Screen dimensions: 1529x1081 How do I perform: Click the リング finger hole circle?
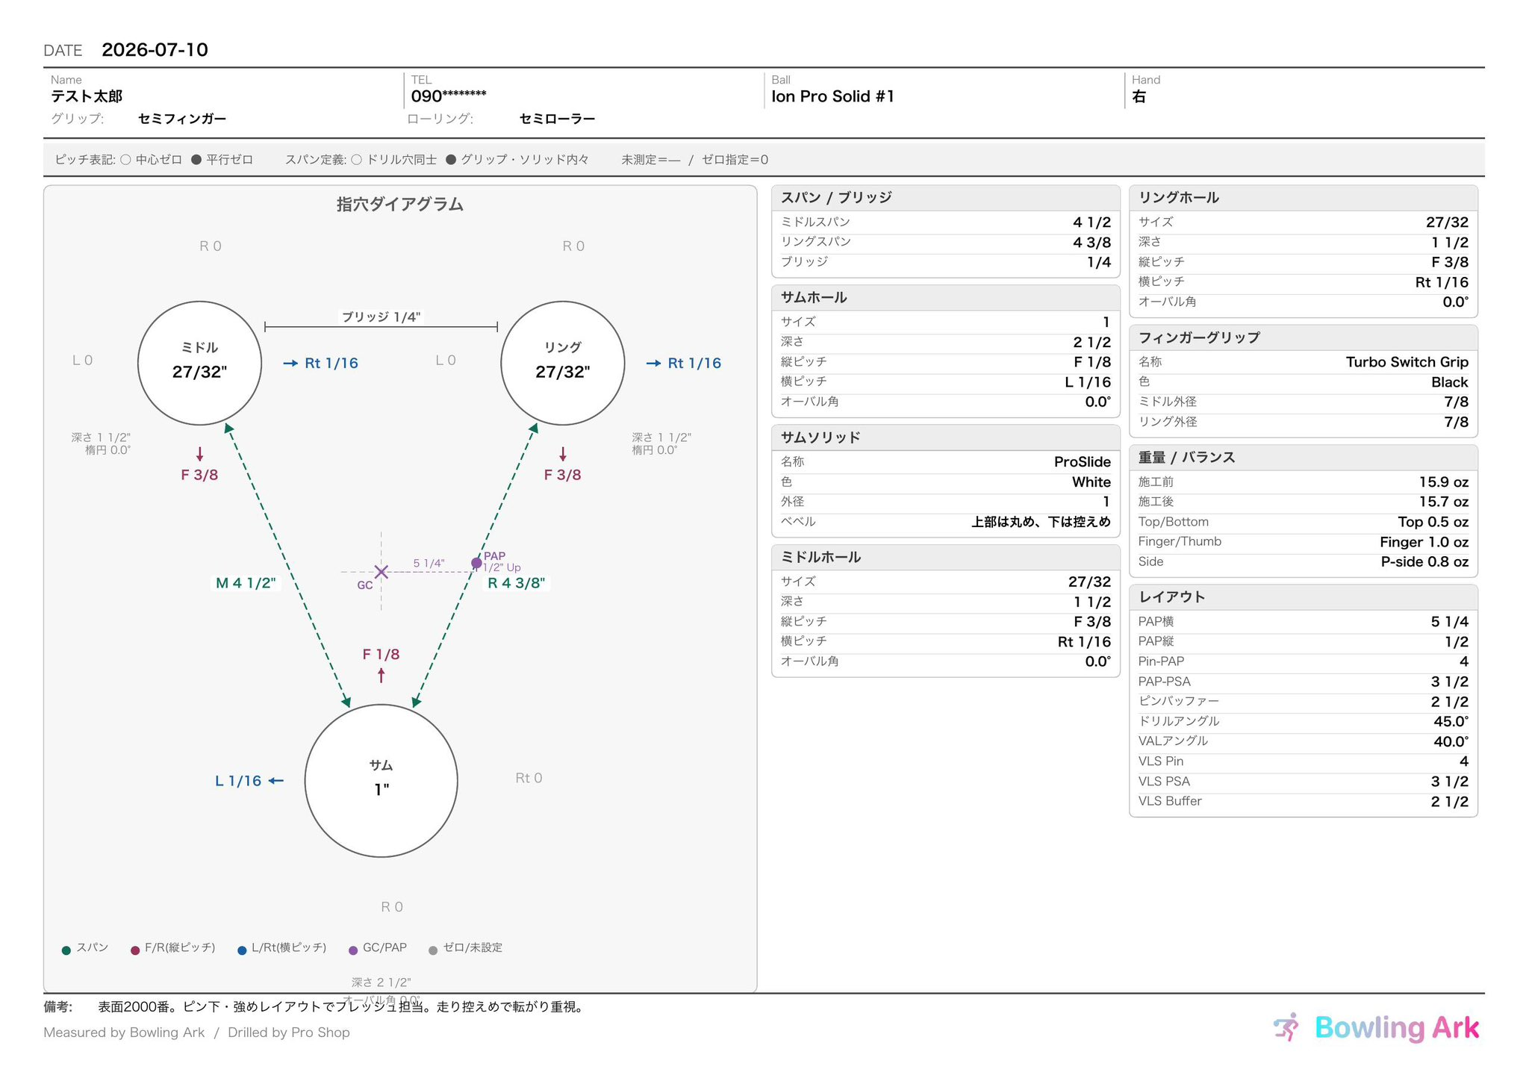562,363
